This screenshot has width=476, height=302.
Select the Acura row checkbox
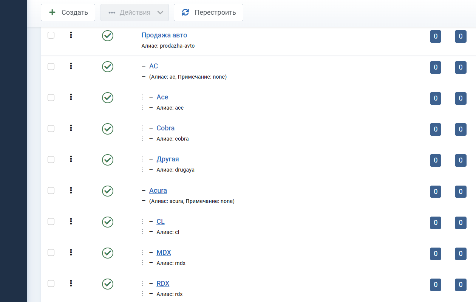(51, 190)
